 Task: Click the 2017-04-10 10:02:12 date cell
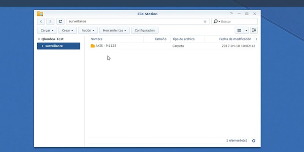tap(238, 46)
